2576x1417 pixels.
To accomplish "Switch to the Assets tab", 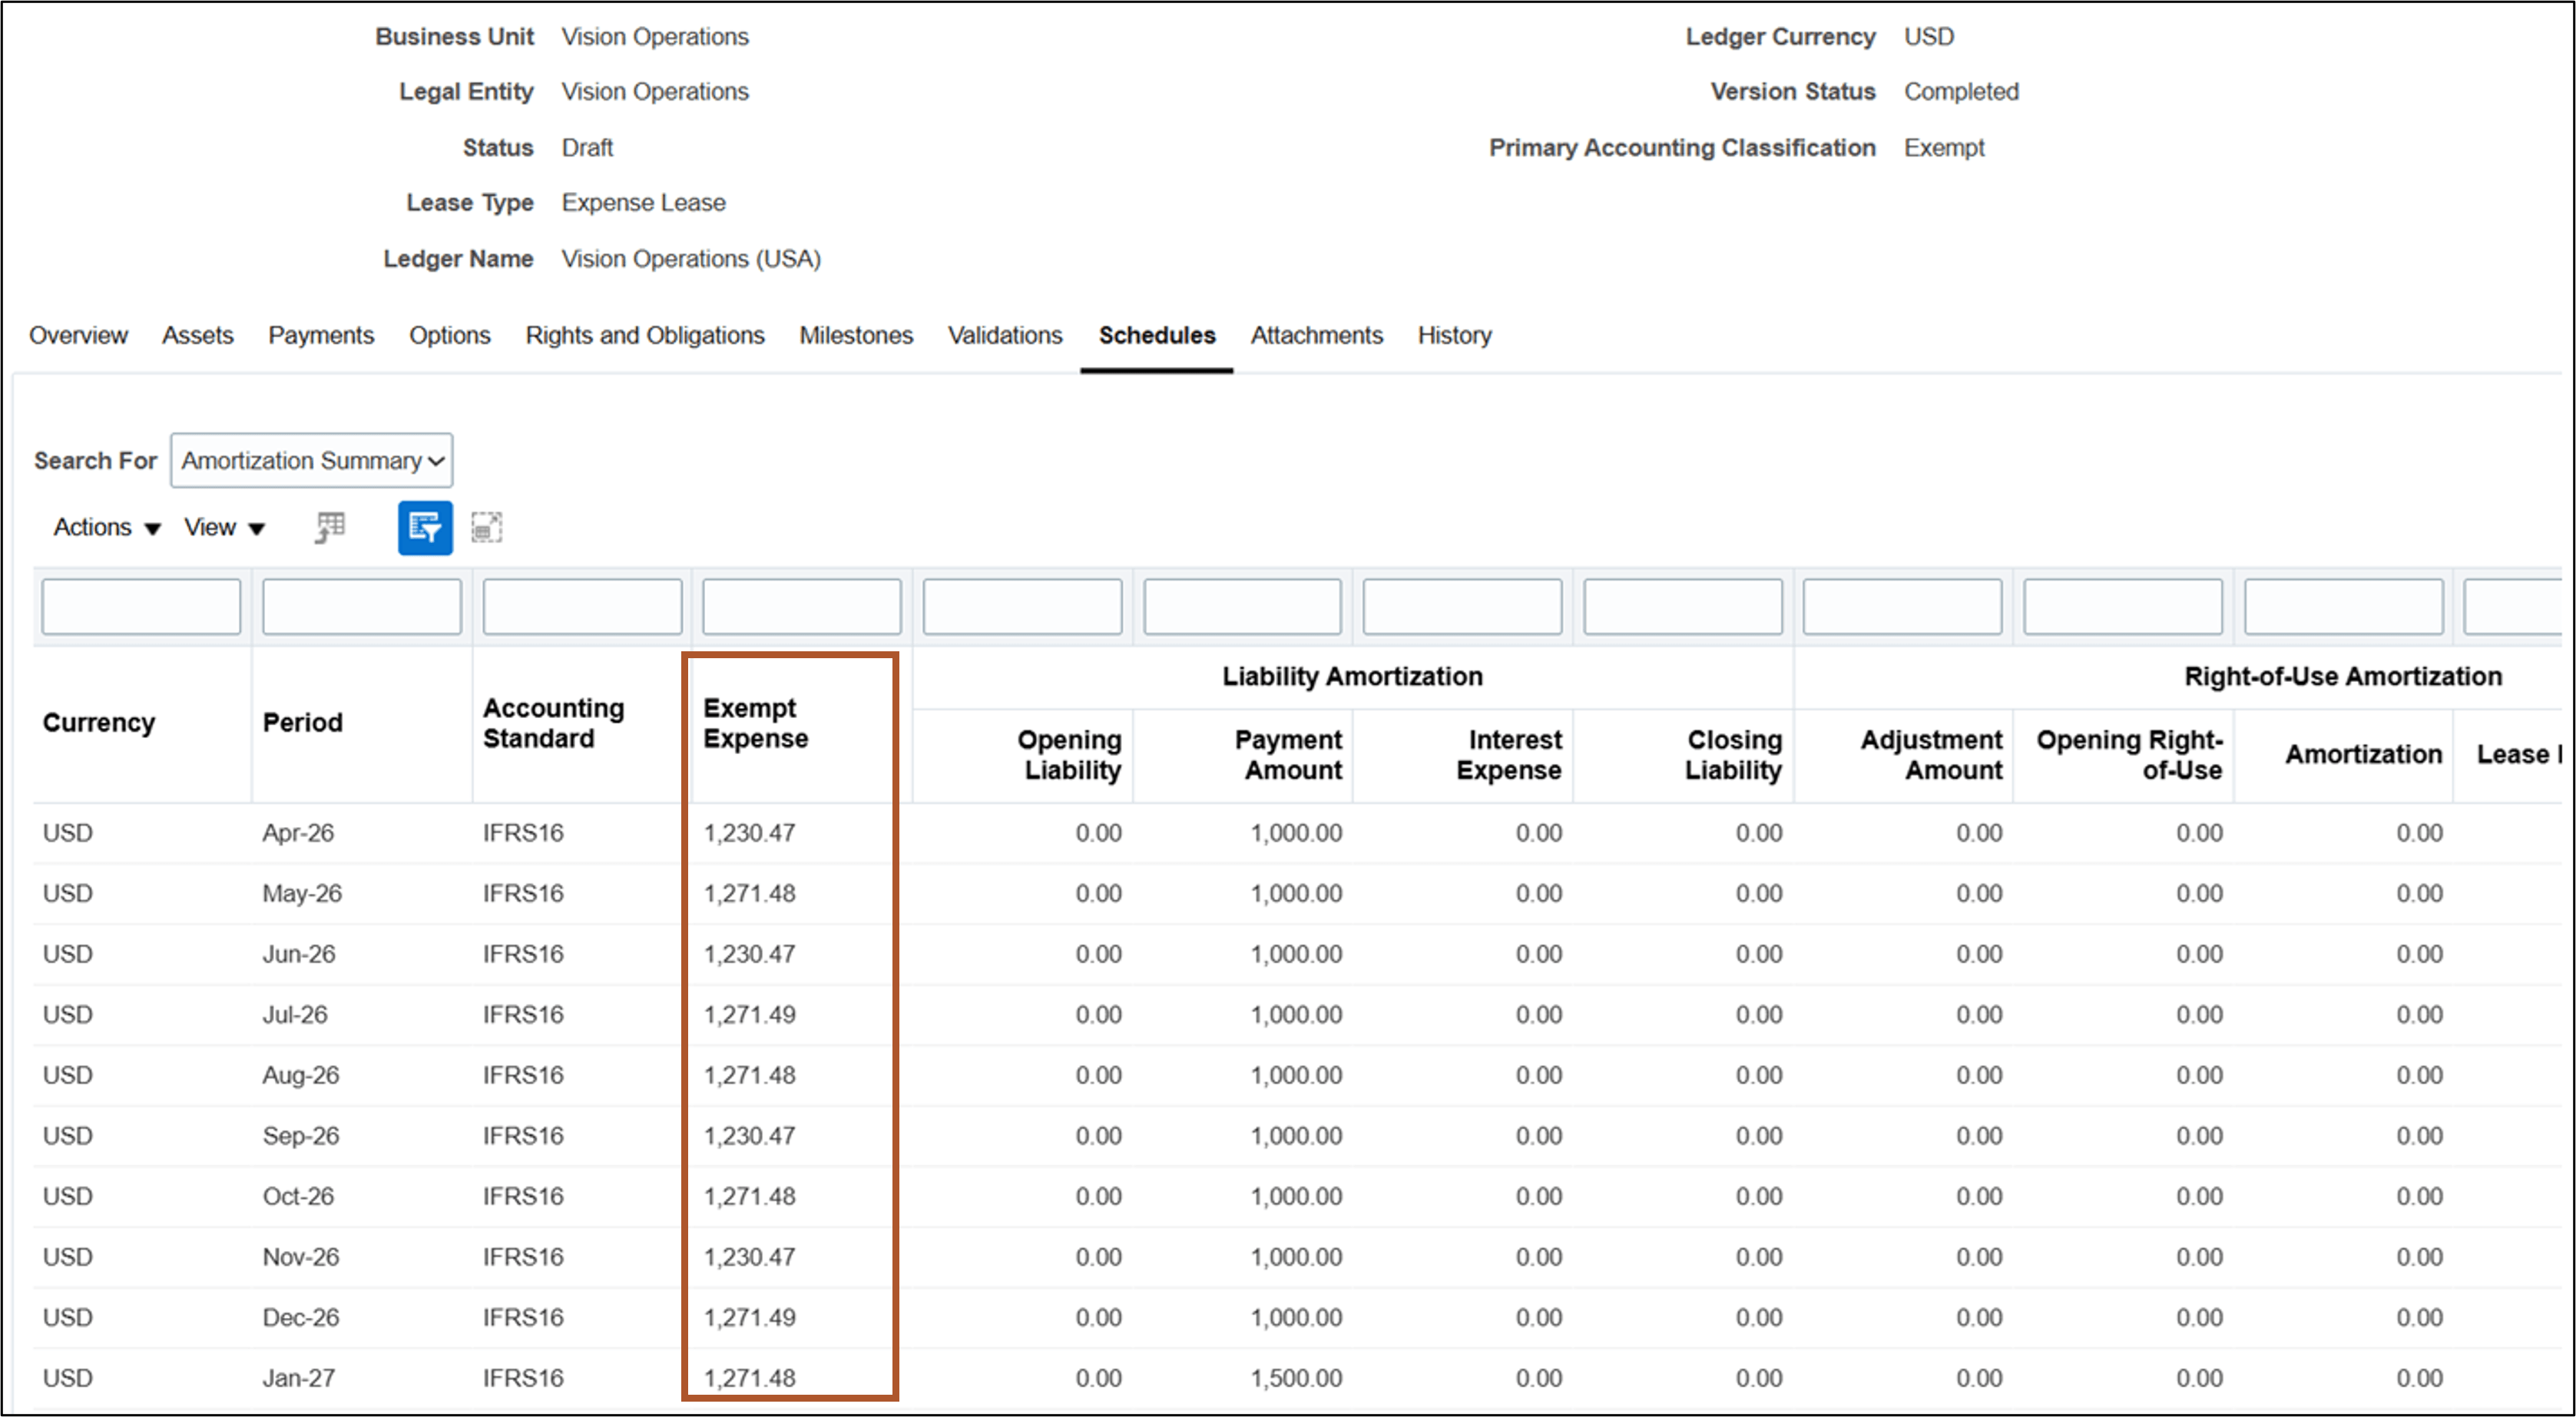I will pyautogui.click(x=198, y=335).
